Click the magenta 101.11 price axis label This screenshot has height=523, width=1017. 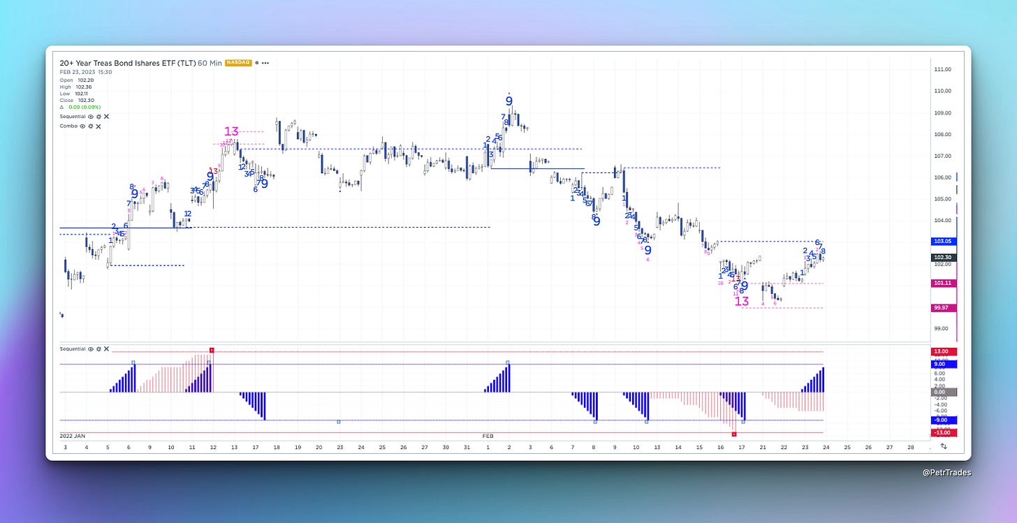(943, 283)
